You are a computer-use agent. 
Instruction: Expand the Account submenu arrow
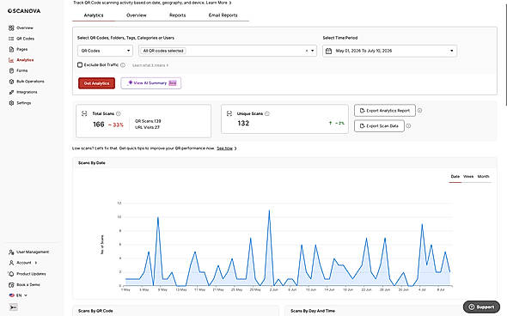pos(36,263)
